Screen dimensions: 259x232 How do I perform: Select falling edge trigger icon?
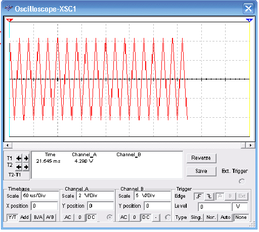coord(209,196)
